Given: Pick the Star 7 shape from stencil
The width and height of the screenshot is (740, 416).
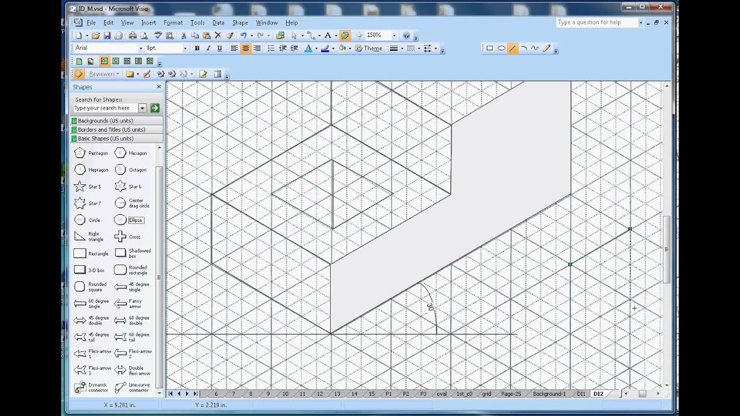Looking at the screenshot, I should coord(88,203).
